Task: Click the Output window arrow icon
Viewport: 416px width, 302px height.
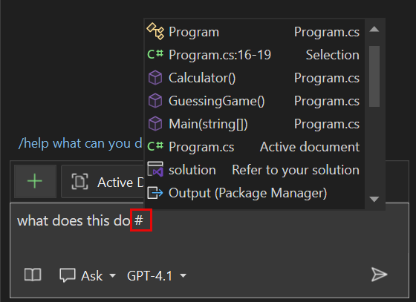Action: click(x=155, y=193)
